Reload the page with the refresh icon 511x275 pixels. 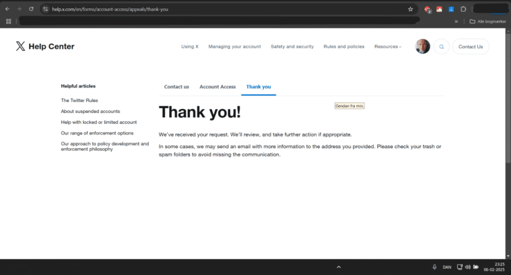coord(31,9)
